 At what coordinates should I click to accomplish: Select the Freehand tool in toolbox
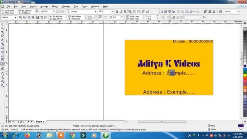coord(2,40)
